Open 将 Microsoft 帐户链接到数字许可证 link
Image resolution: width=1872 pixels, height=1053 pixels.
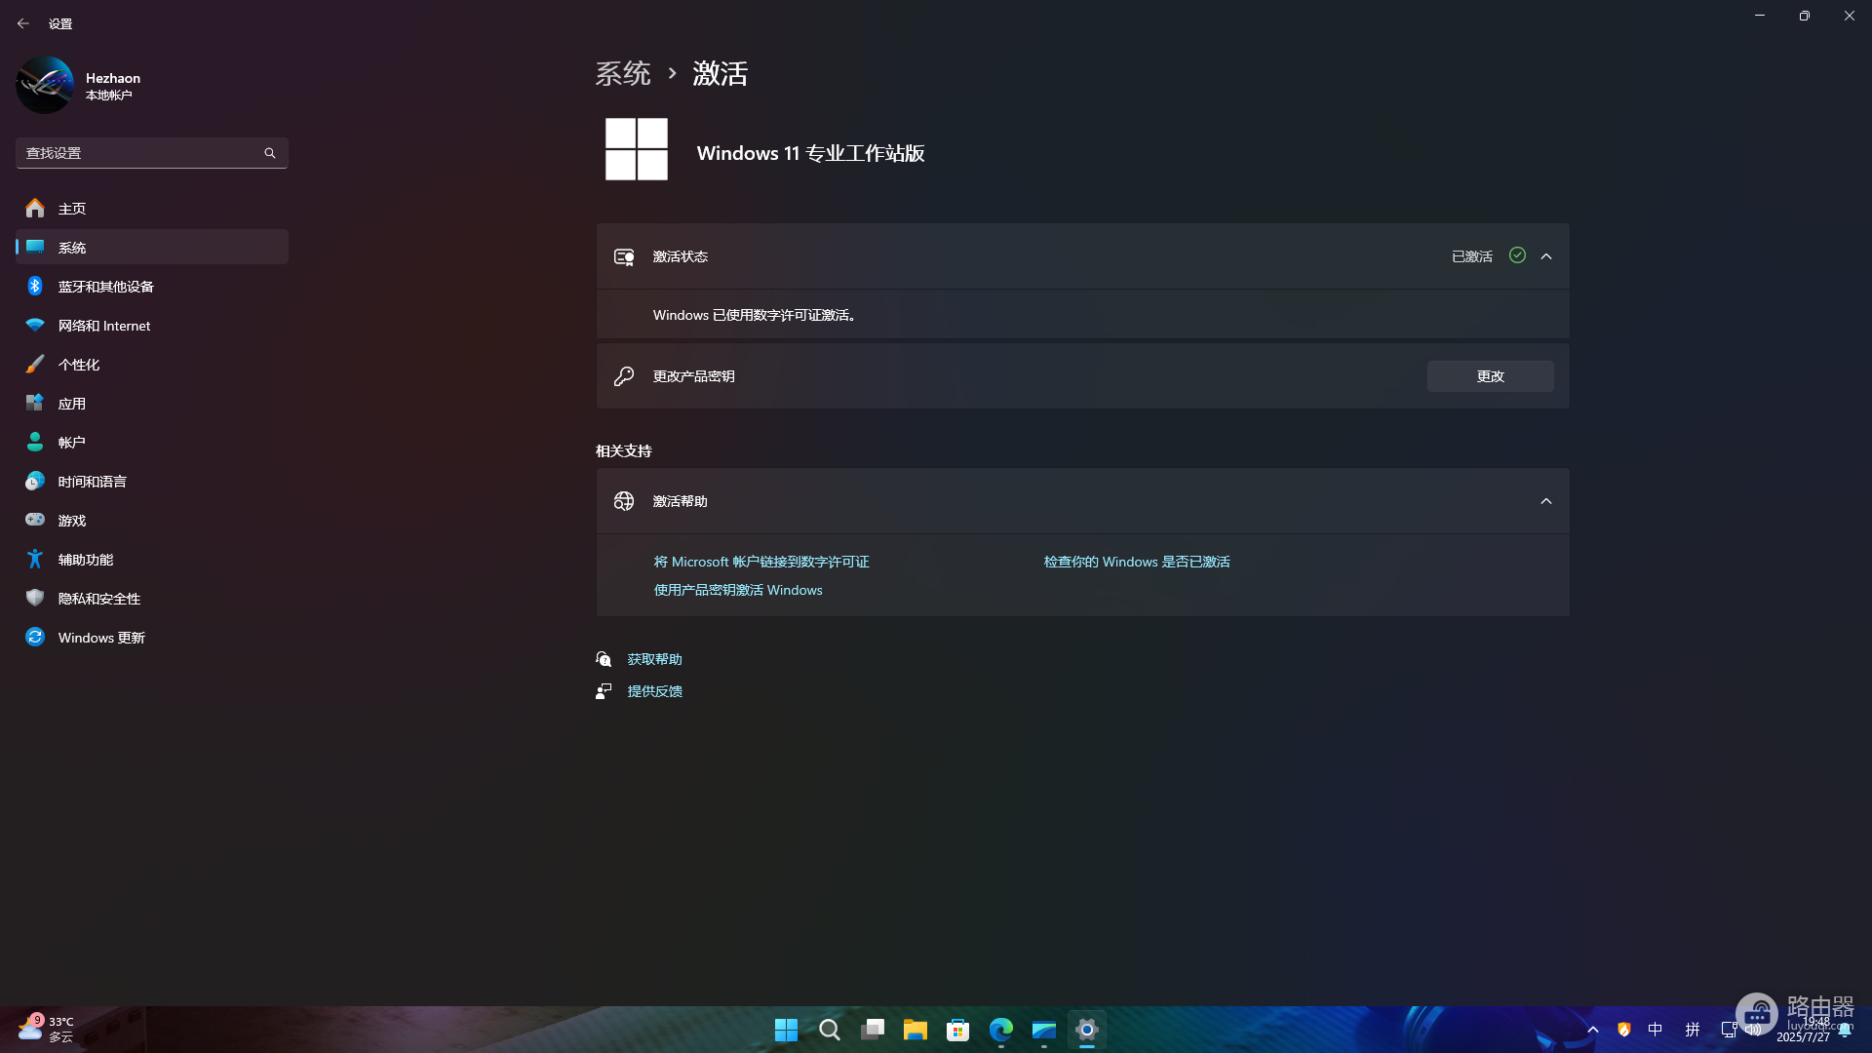click(761, 562)
